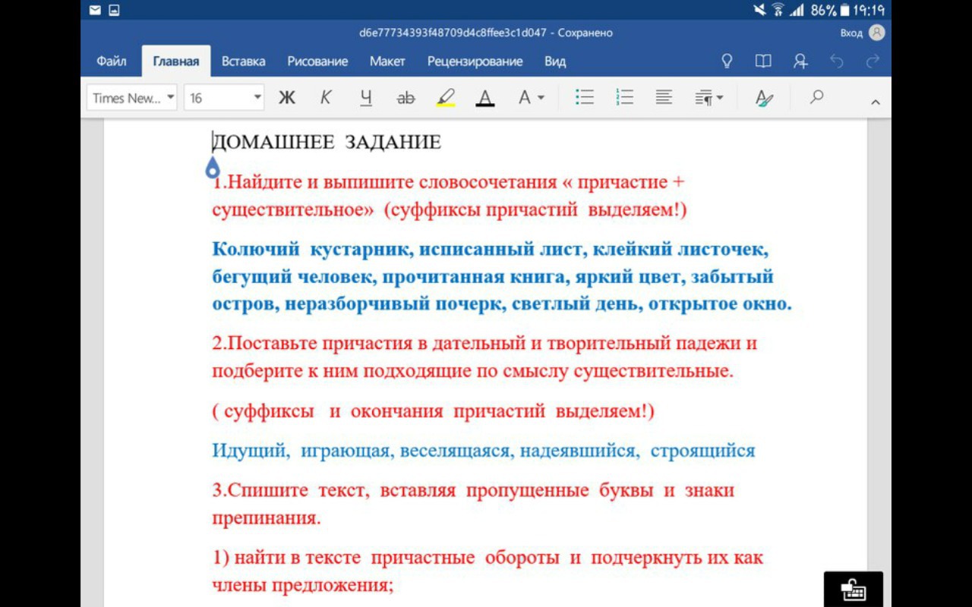Click the account avatar icon
This screenshot has height=607, width=972.
877,33
